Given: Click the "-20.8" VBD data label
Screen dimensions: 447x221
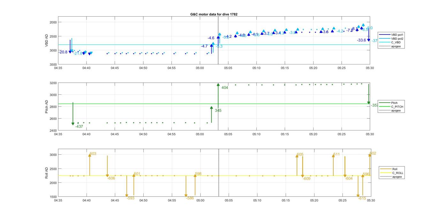Looking at the screenshot, I should pyautogui.click(x=63, y=52).
